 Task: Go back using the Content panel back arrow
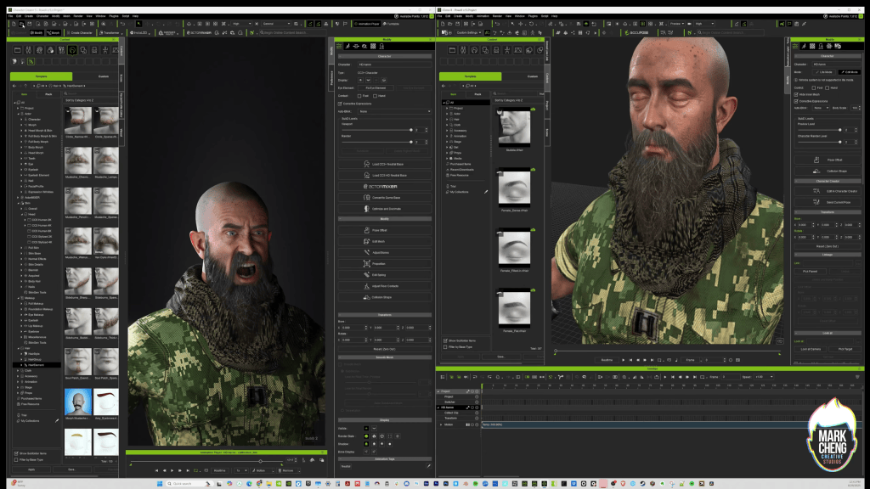[14, 86]
